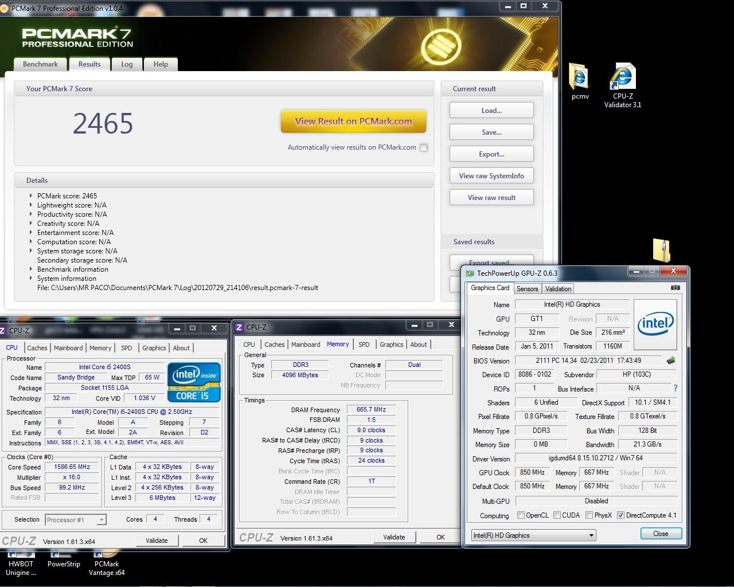This screenshot has height=587, width=734.
Task: Click View Result on PCMark.com button
Action: point(353,122)
